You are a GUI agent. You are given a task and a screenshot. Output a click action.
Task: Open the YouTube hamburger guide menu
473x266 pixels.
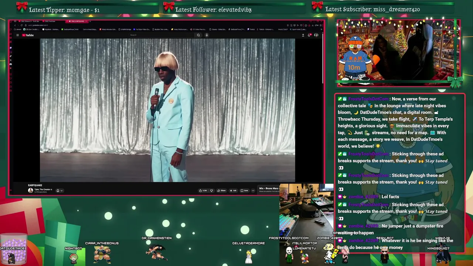[x=17, y=35]
